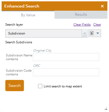This screenshot has width=109, height=112.
Task: Expand the arrow beside the document icon
Action: pyautogui.click(x=98, y=33)
